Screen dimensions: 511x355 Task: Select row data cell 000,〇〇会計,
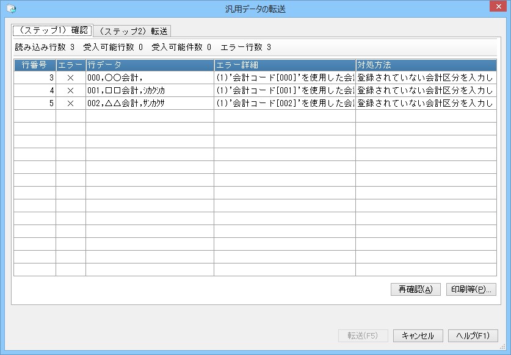pyautogui.click(x=150, y=78)
